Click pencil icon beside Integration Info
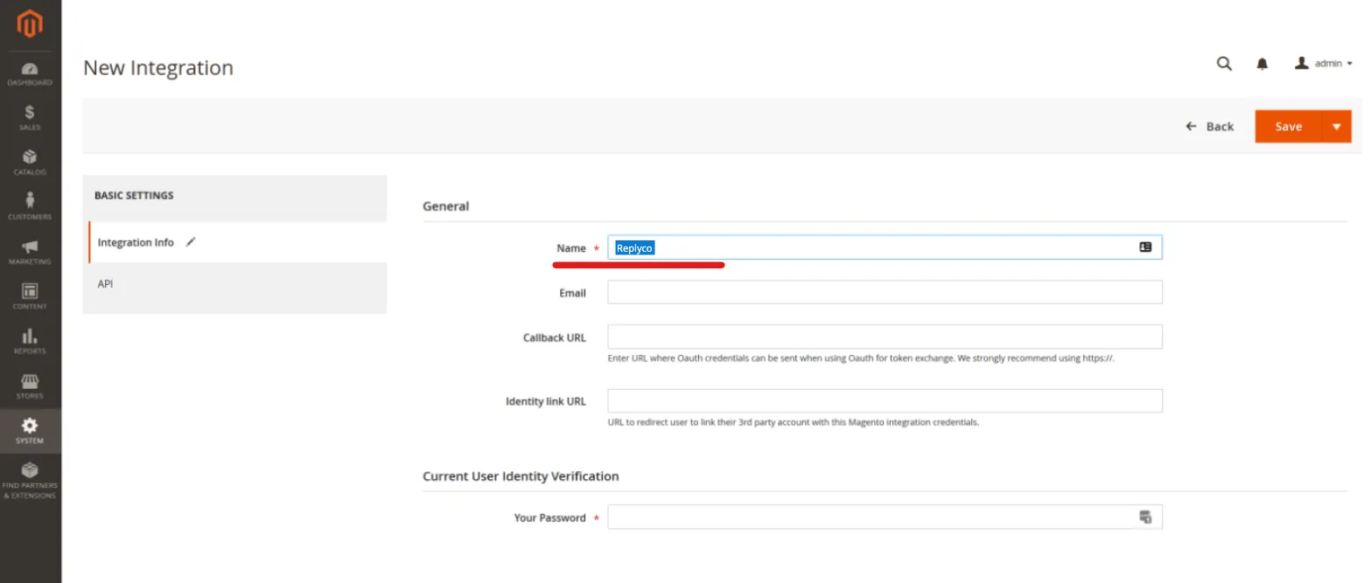The image size is (1371, 583). pos(191,241)
